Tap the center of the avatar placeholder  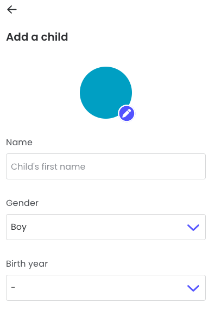[x=106, y=93]
